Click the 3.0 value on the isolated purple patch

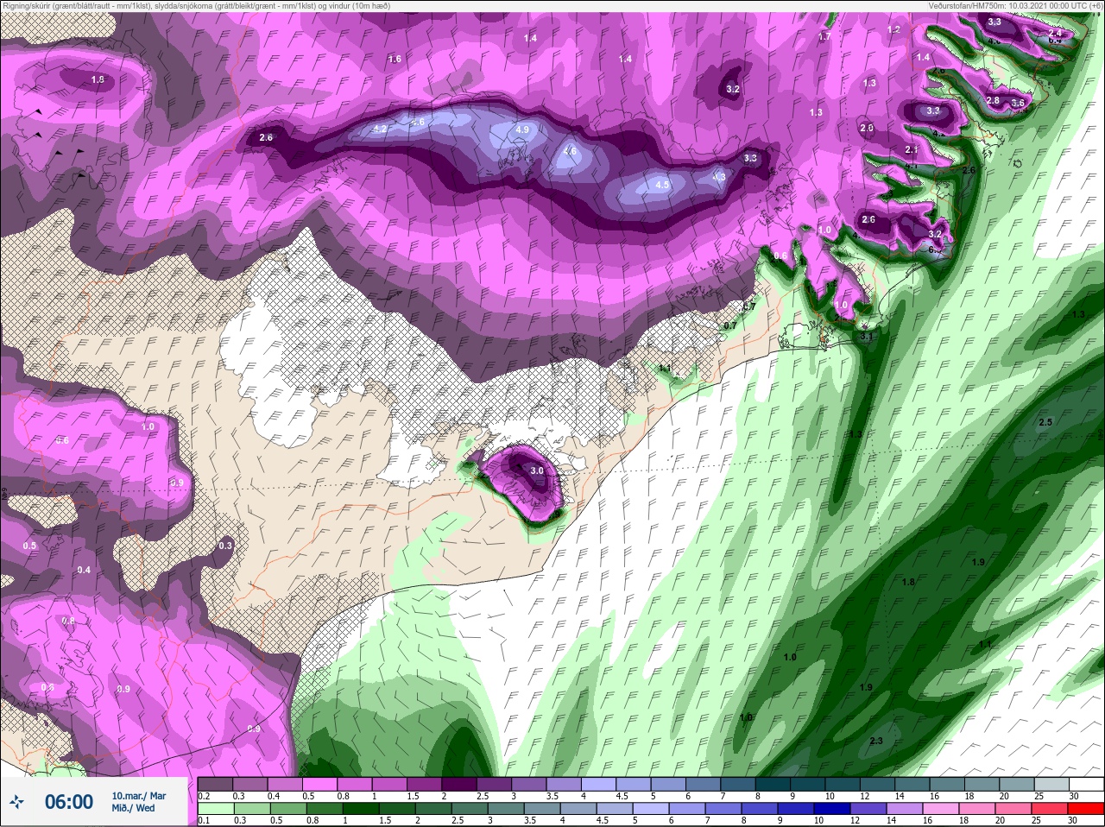pos(537,470)
